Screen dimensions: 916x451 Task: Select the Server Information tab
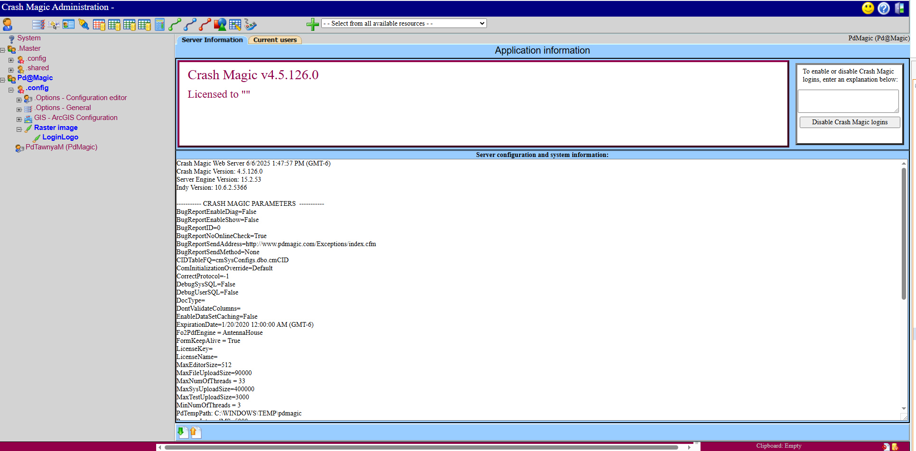click(x=212, y=40)
